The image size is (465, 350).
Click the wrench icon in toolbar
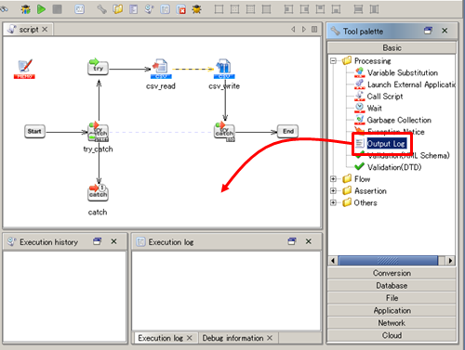pyautogui.click(x=101, y=9)
